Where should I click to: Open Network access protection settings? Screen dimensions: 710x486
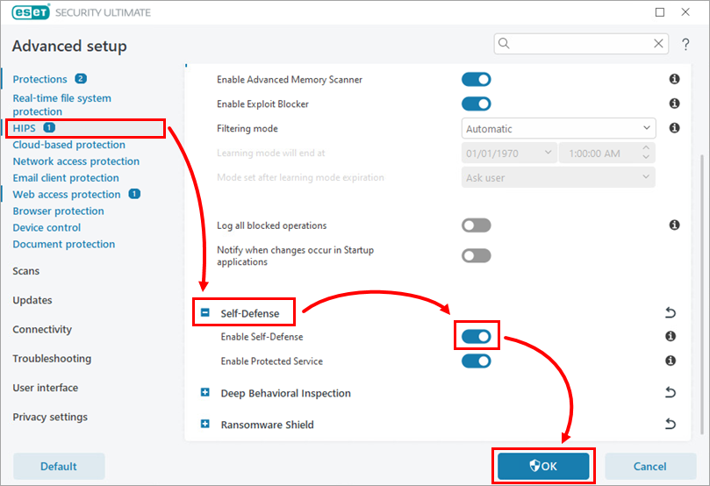[x=75, y=161]
